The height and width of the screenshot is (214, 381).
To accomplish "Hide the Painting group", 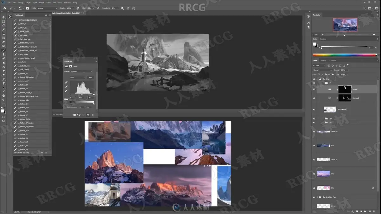I will 314,79.
